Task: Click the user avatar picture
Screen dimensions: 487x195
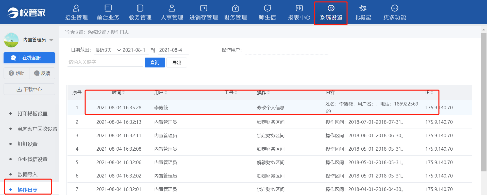Action: tap(11, 40)
